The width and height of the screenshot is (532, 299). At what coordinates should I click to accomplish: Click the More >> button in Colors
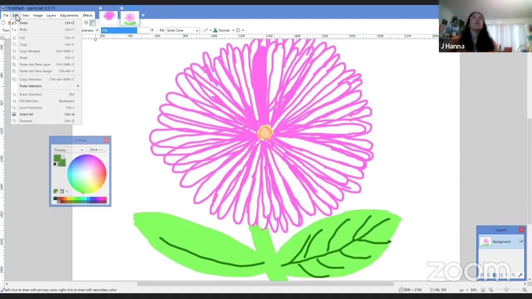pyautogui.click(x=96, y=149)
